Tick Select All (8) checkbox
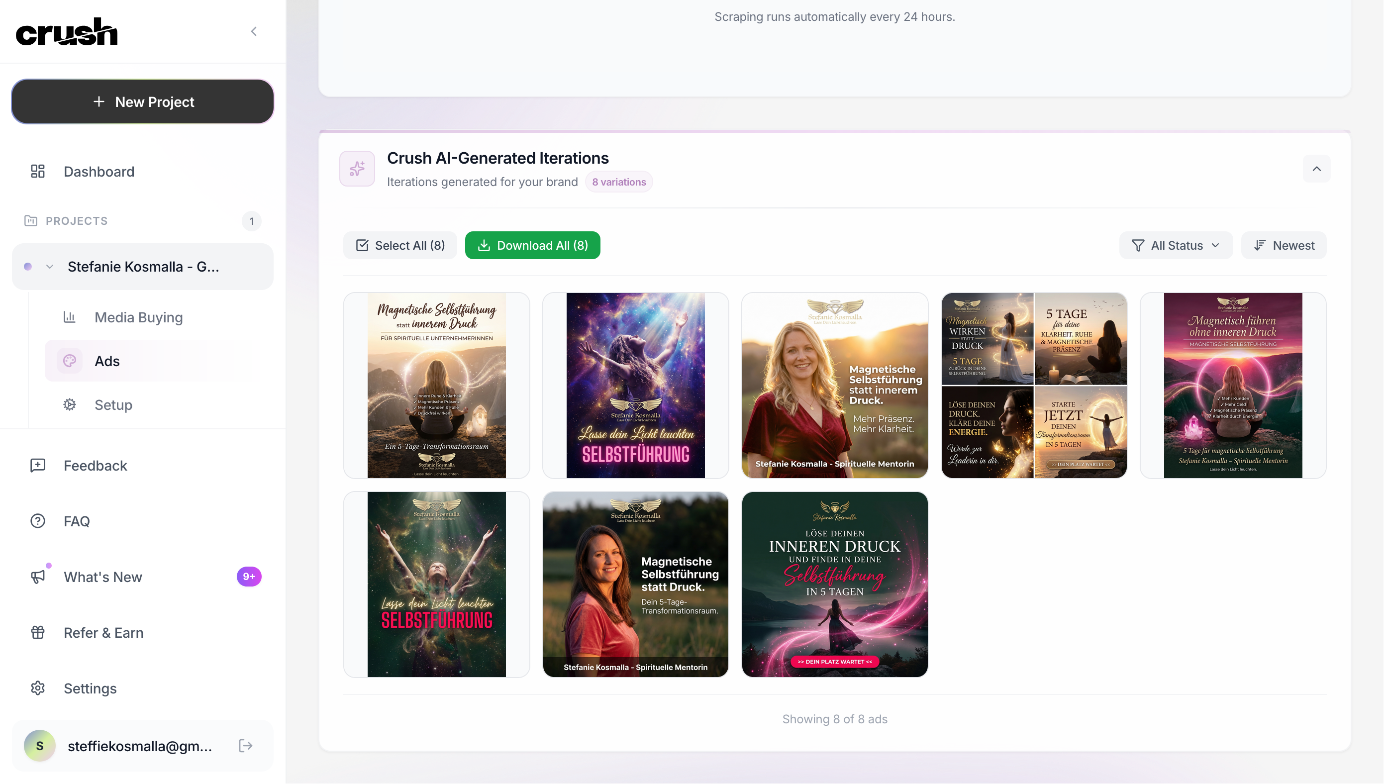Screen dimensions: 1384x784 (x=400, y=245)
